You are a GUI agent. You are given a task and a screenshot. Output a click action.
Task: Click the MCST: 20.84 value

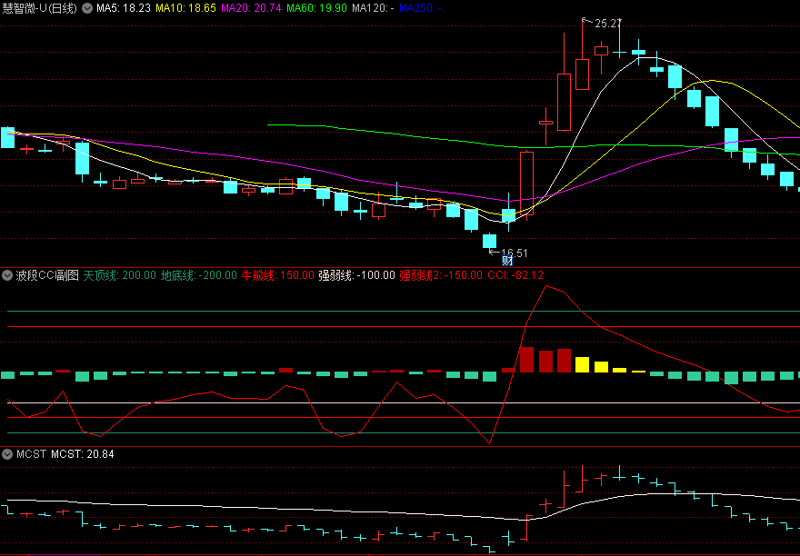[x=83, y=454]
